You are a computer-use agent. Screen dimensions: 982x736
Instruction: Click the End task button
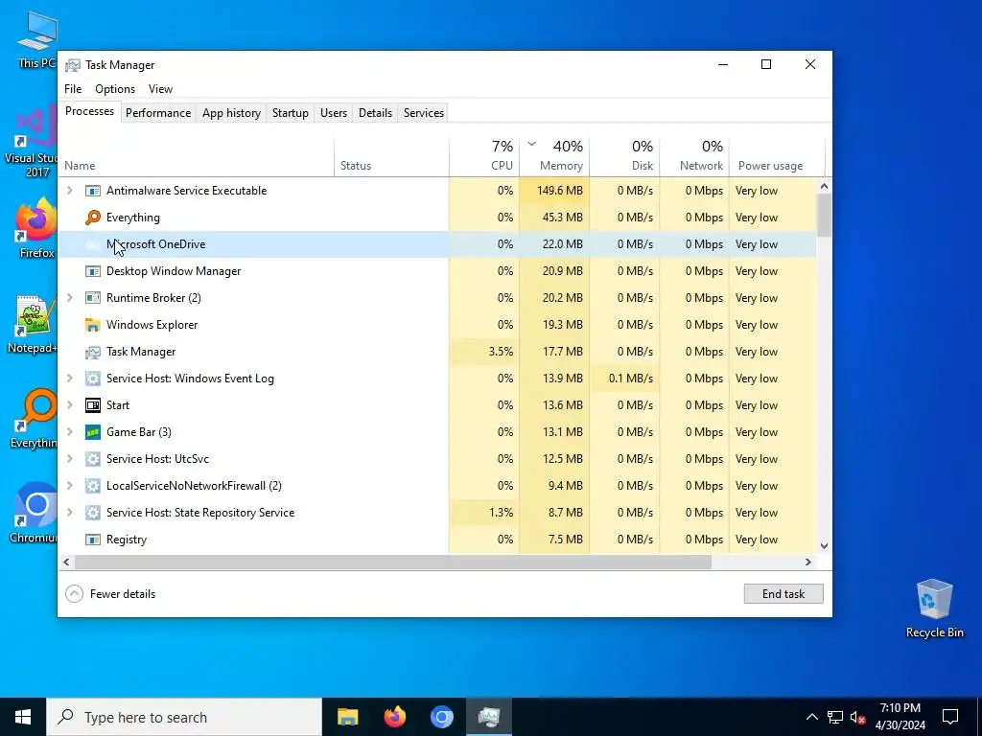[x=783, y=594]
